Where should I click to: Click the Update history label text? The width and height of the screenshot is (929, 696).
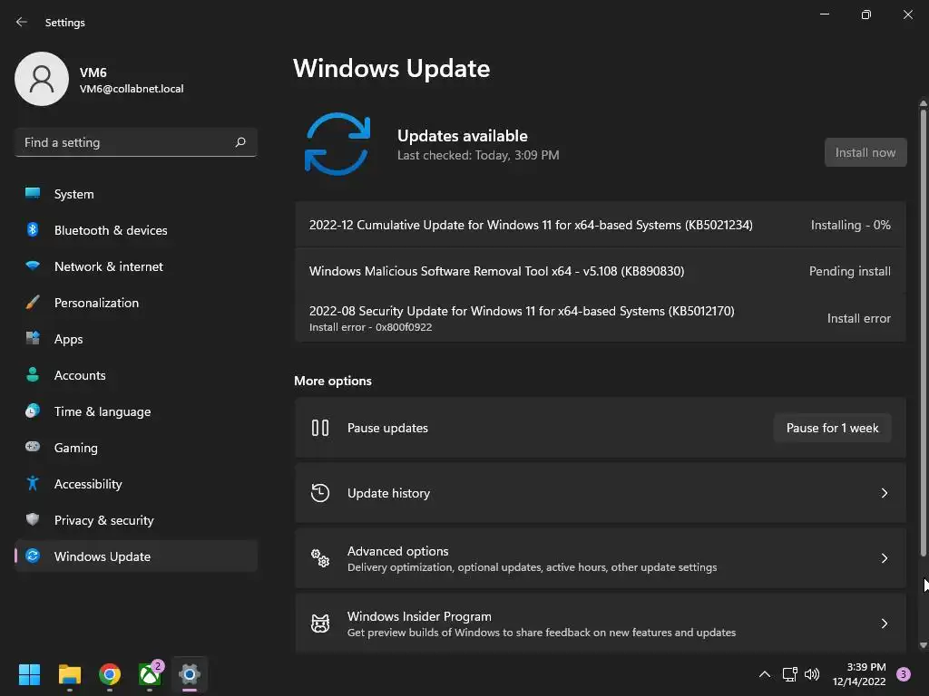click(x=388, y=493)
